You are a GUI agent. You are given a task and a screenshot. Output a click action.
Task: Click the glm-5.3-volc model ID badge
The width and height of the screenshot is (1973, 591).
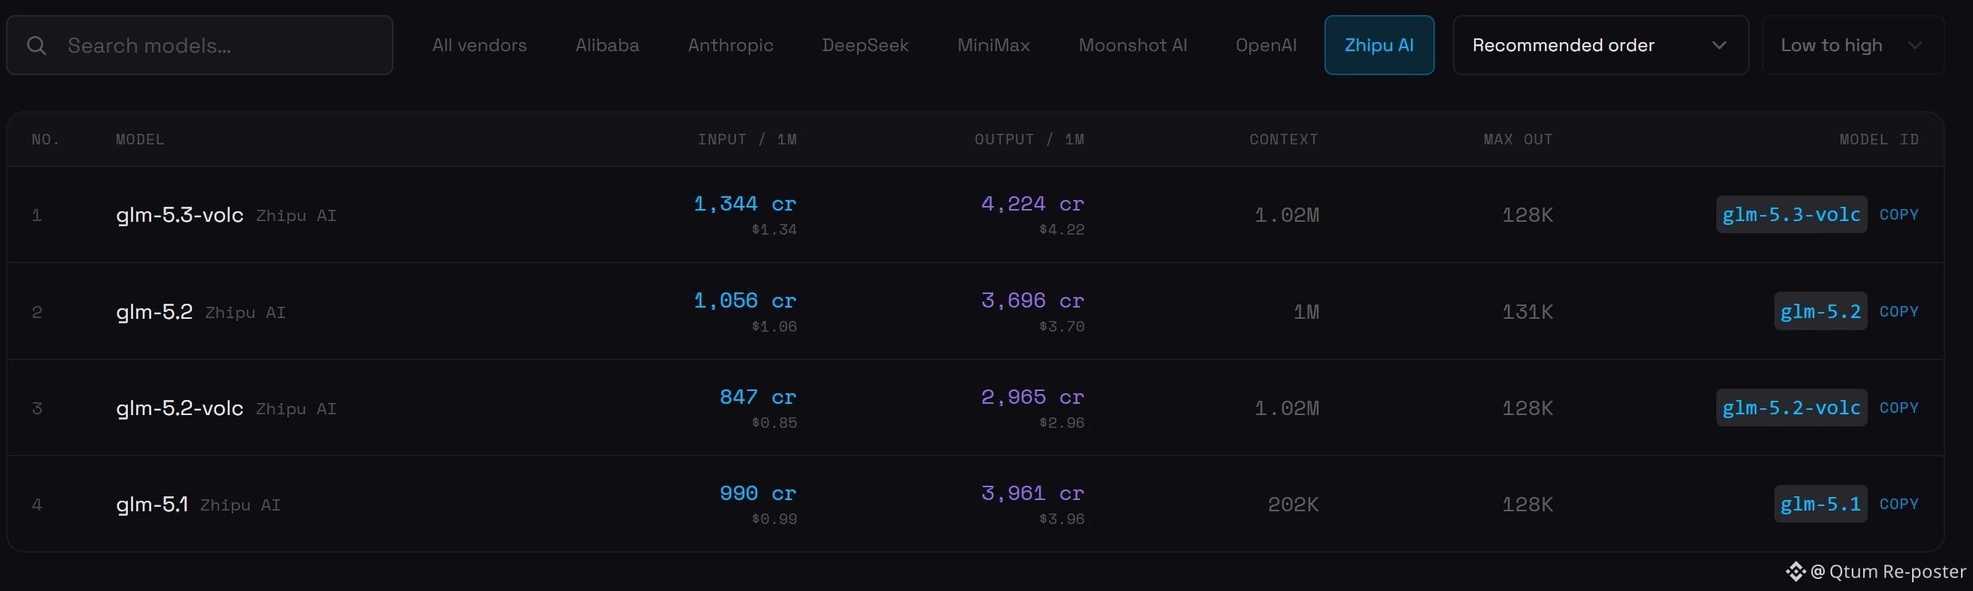point(1792,214)
